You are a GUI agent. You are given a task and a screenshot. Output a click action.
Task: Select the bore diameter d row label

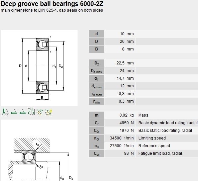click(x=97, y=34)
